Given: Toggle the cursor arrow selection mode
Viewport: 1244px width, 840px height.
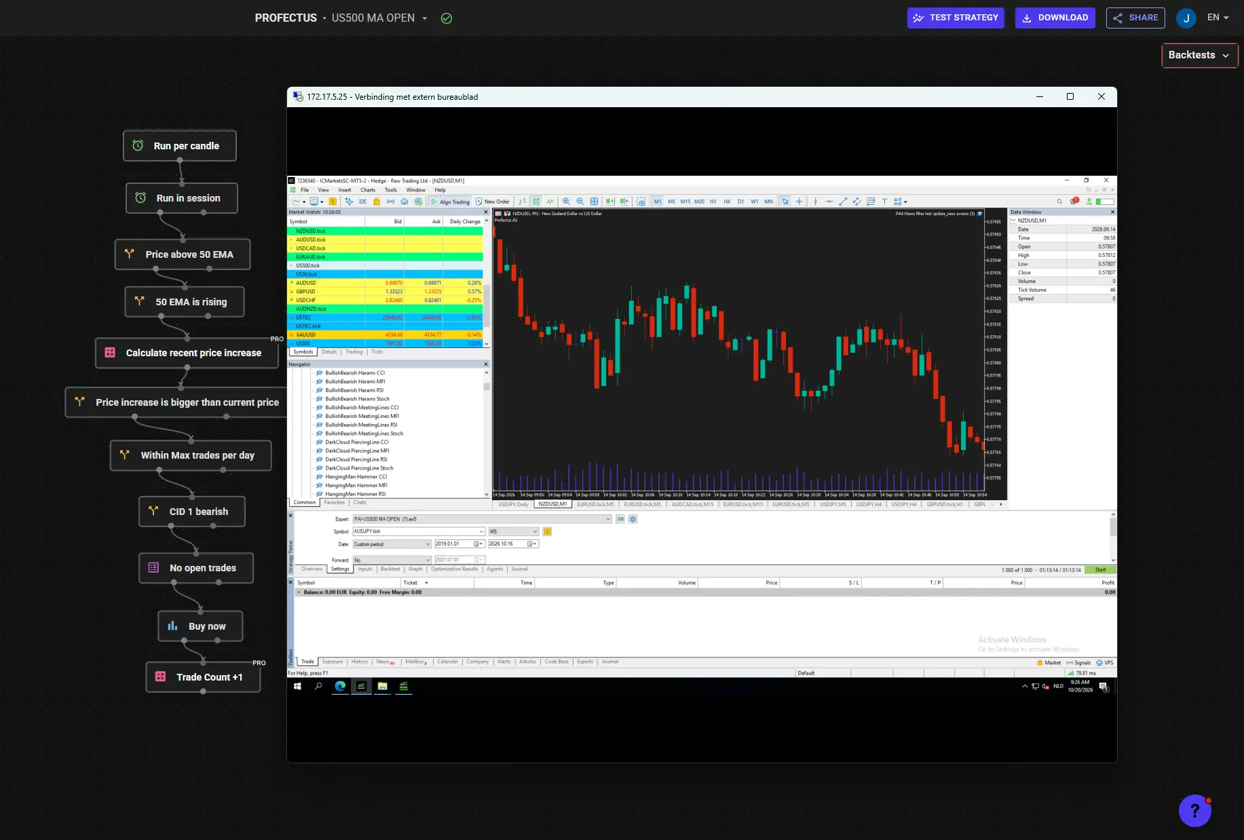Looking at the screenshot, I should point(785,202).
